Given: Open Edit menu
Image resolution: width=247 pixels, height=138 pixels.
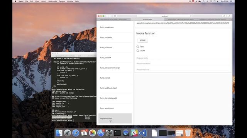Looking at the screenshot, I should click(x=32, y=1).
